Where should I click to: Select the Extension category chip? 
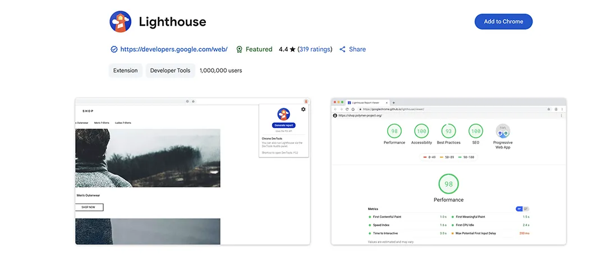[125, 71]
